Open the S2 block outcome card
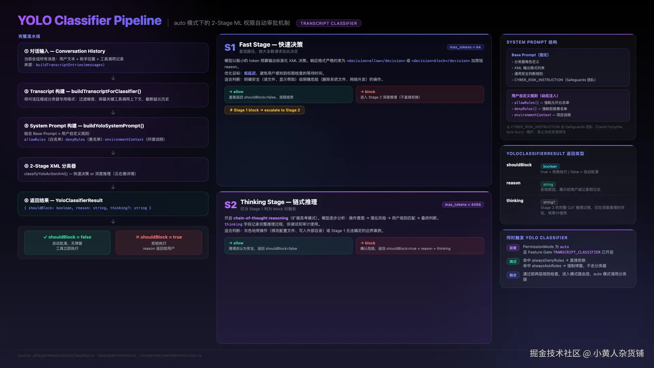 (x=420, y=246)
